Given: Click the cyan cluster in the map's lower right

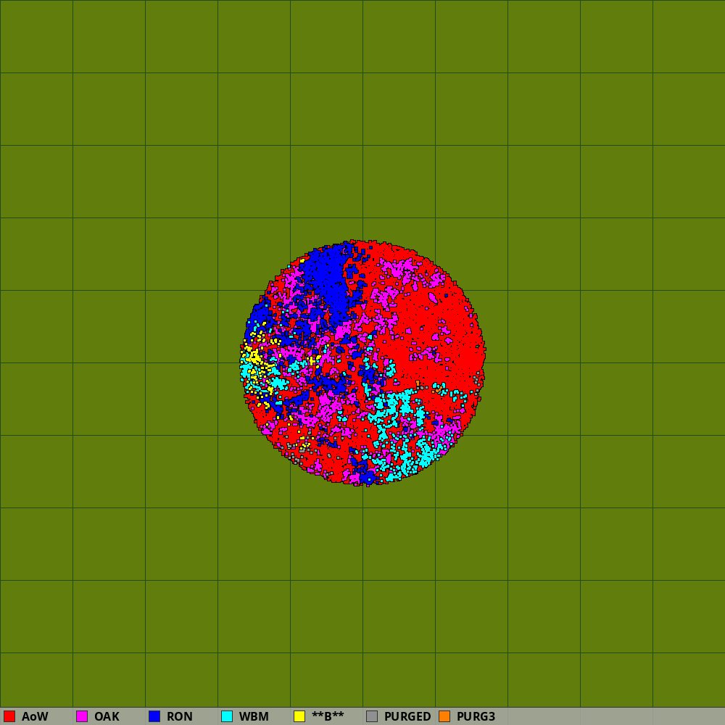Looking at the screenshot, I should coord(395,406).
